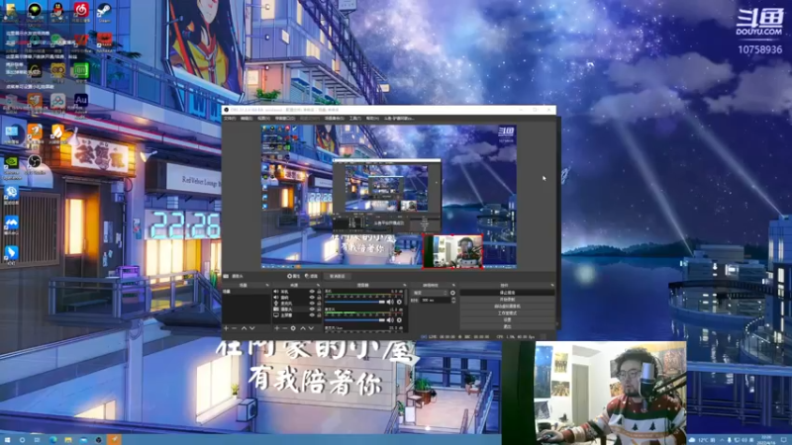Toggle the lock of the camera source
This screenshot has width=792, height=445.
(319, 310)
